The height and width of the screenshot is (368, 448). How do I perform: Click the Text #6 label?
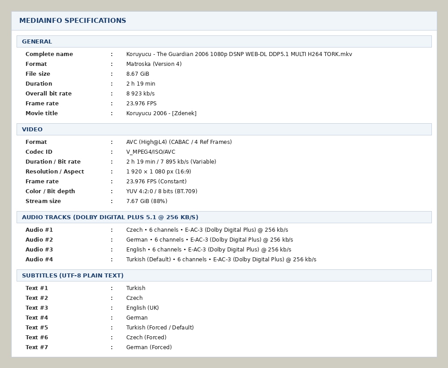pos(37,338)
